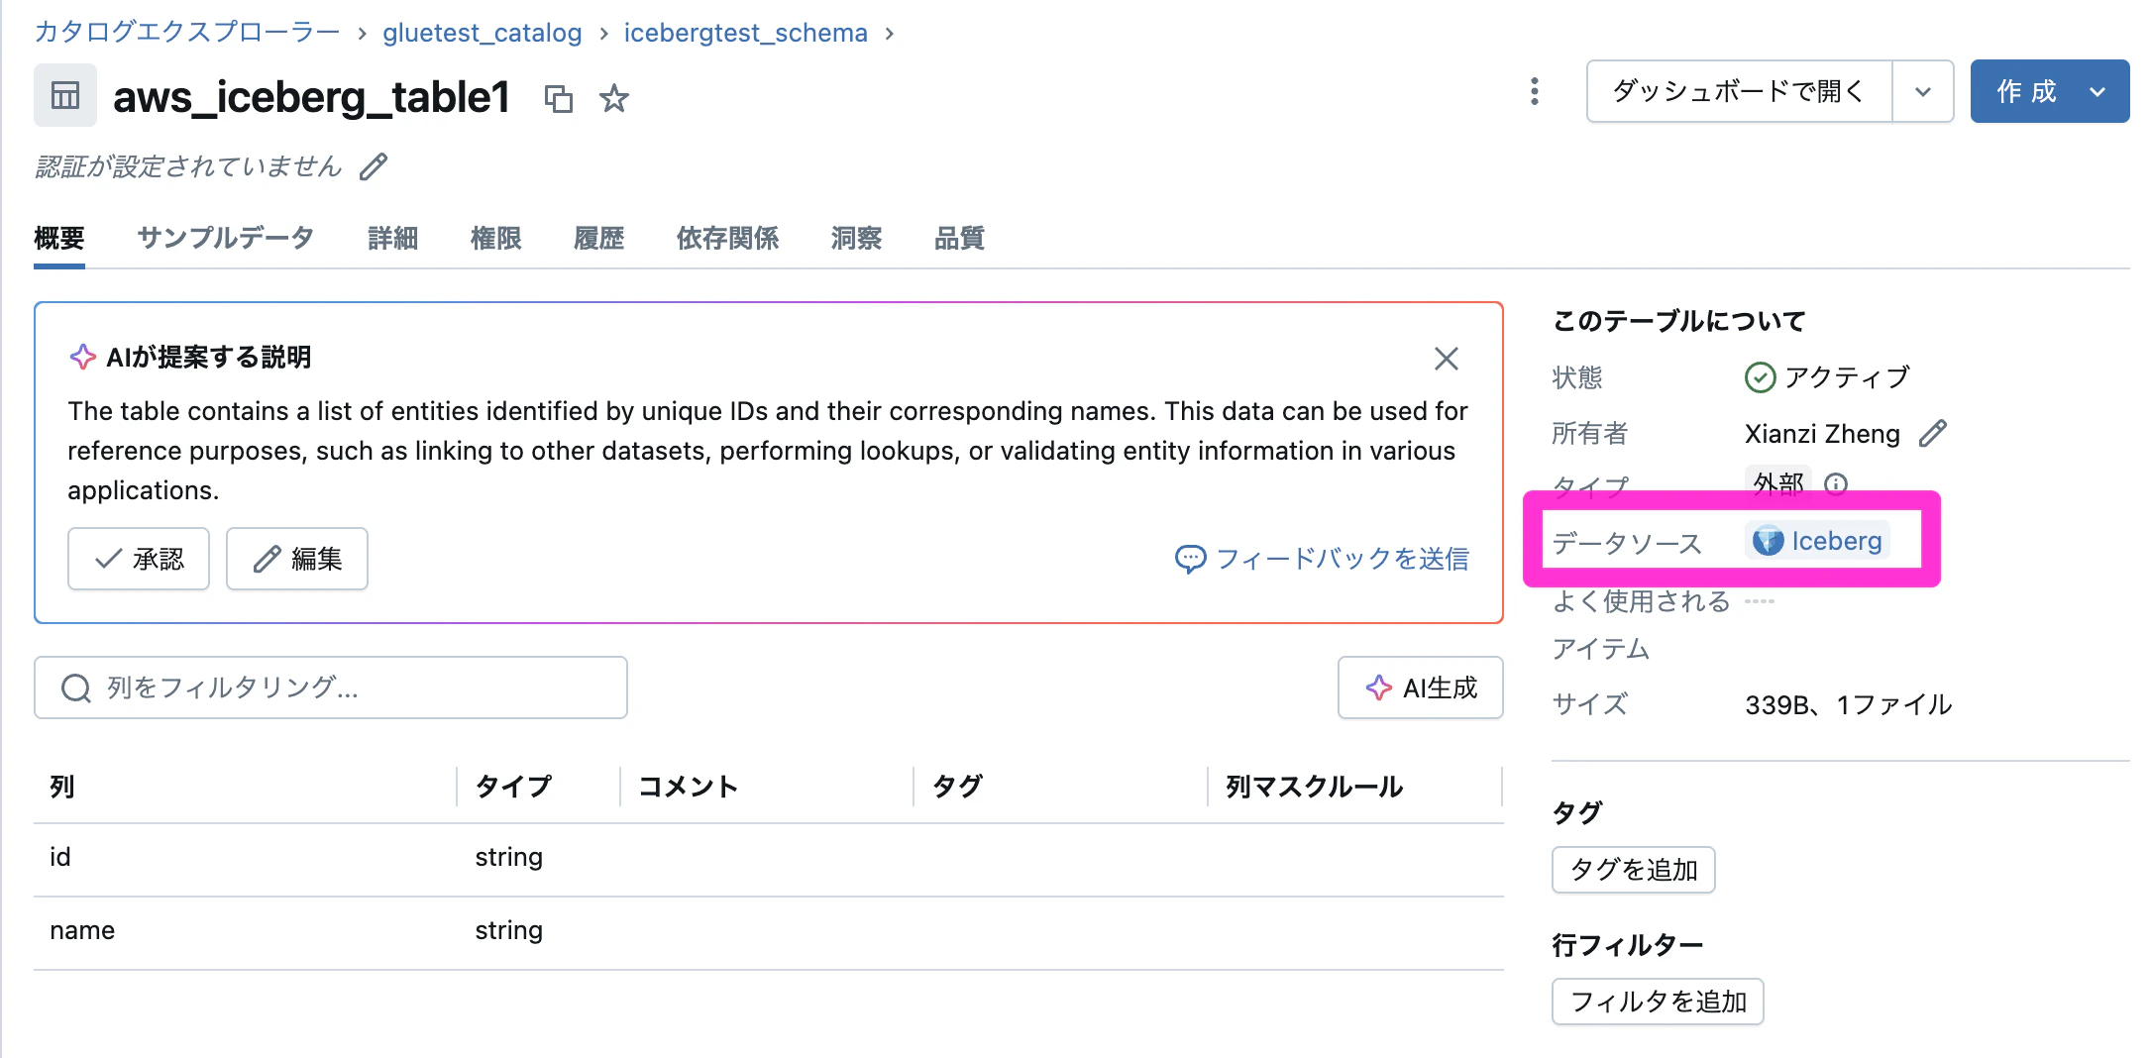Viewport: 2150px width, 1058px height.
Task: Click the table icon beside aws_iceberg_table1
Action: pyautogui.click(x=65, y=96)
